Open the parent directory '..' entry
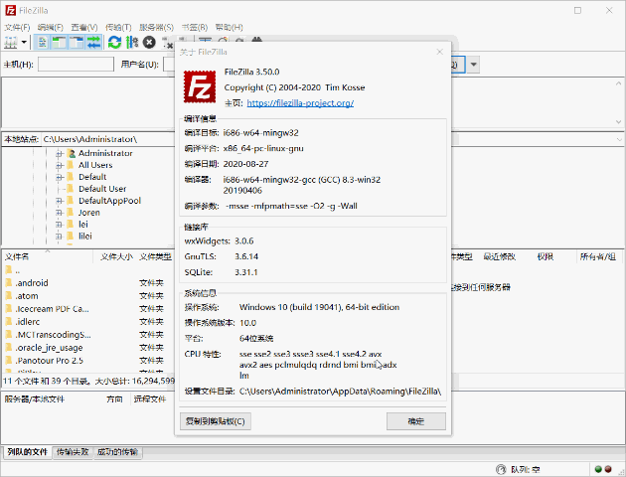This screenshot has width=626, height=477. [12, 270]
